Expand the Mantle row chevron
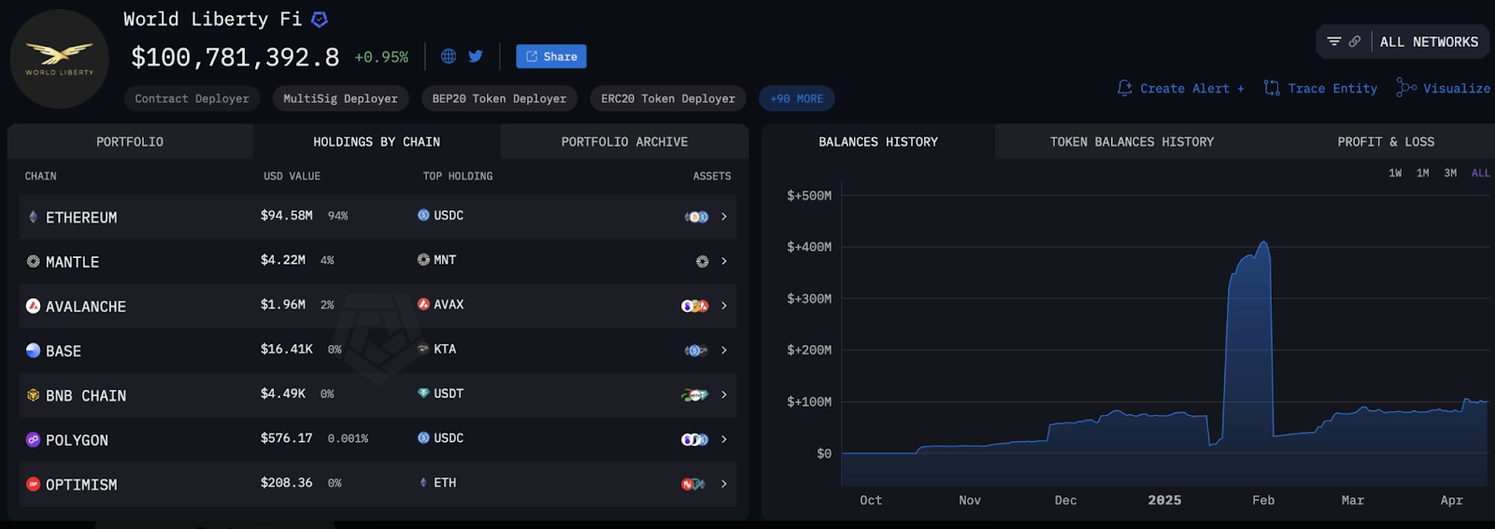The image size is (1495, 529). pos(724,262)
